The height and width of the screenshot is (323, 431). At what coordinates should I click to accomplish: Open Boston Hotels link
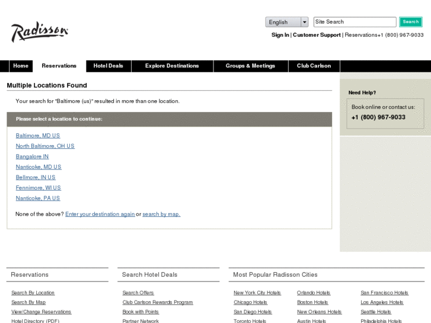point(312,302)
